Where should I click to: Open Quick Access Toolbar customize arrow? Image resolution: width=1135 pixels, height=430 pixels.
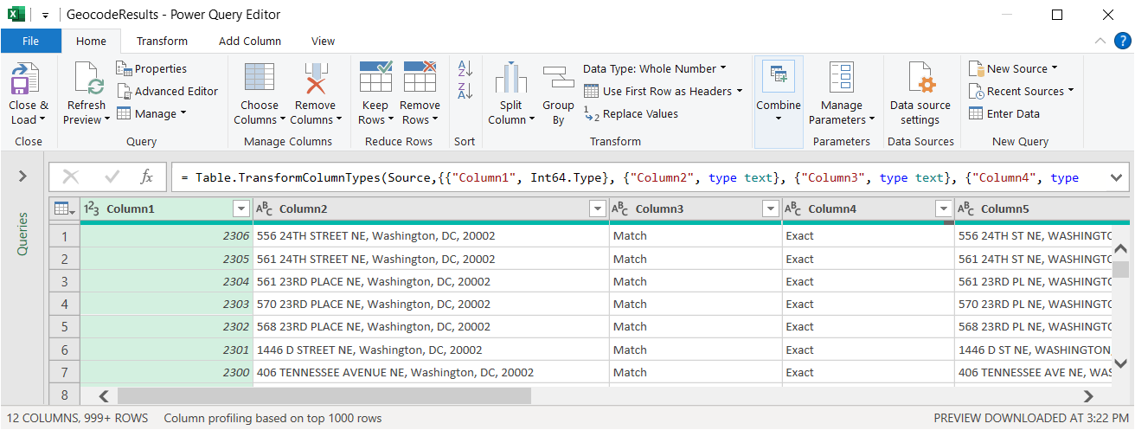point(45,16)
